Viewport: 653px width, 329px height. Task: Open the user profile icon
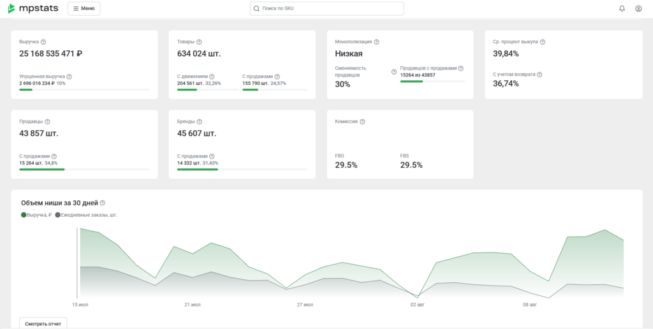click(638, 8)
